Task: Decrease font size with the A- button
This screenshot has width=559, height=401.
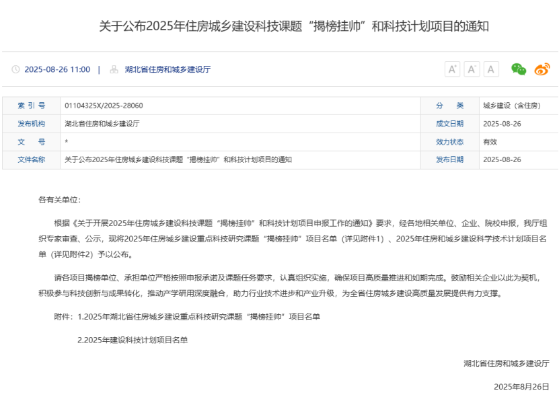Action: 473,67
